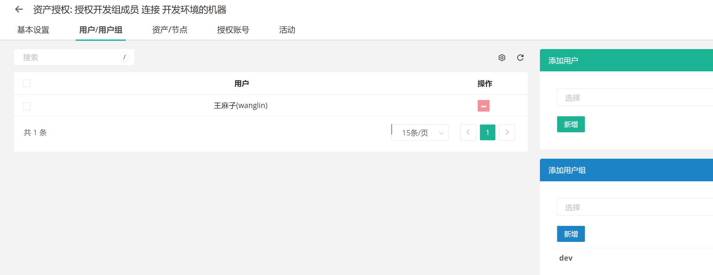
Task: Switch to the 资产/节点 tab
Action: point(170,30)
